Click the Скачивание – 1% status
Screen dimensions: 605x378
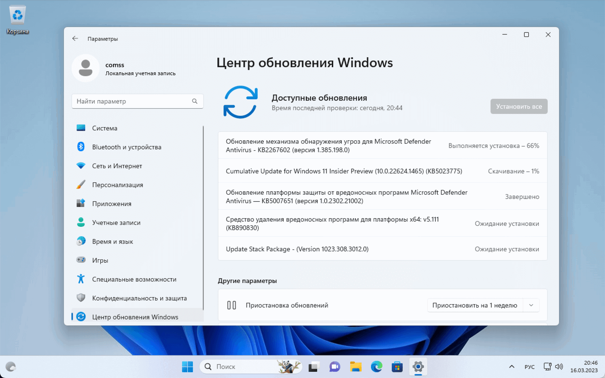click(x=514, y=172)
